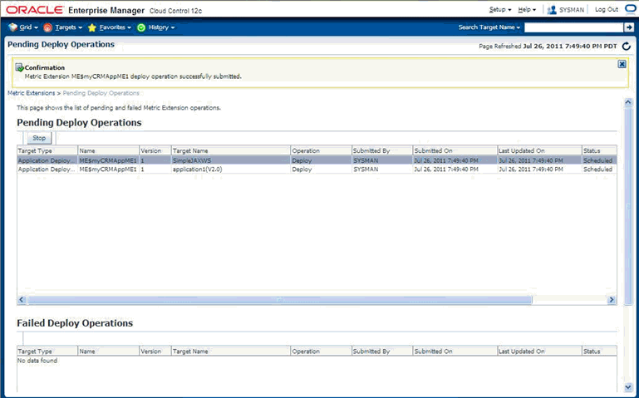Click the SYSMAN user icon

pyautogui.click(x=552, y=9)
